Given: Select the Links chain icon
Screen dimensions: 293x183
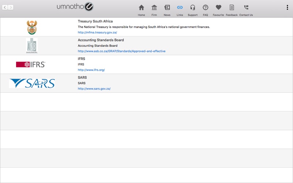Looking at the screenshot, I should coord(180,7).
